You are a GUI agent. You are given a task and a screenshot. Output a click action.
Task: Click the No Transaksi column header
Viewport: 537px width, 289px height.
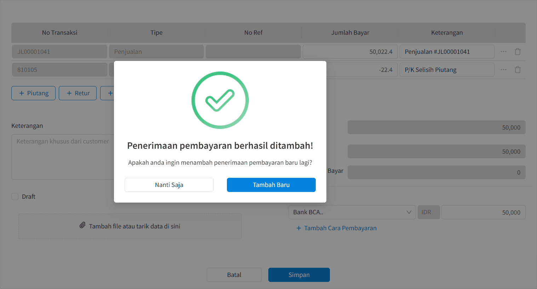pyautogui.click(x=59, y=33)
